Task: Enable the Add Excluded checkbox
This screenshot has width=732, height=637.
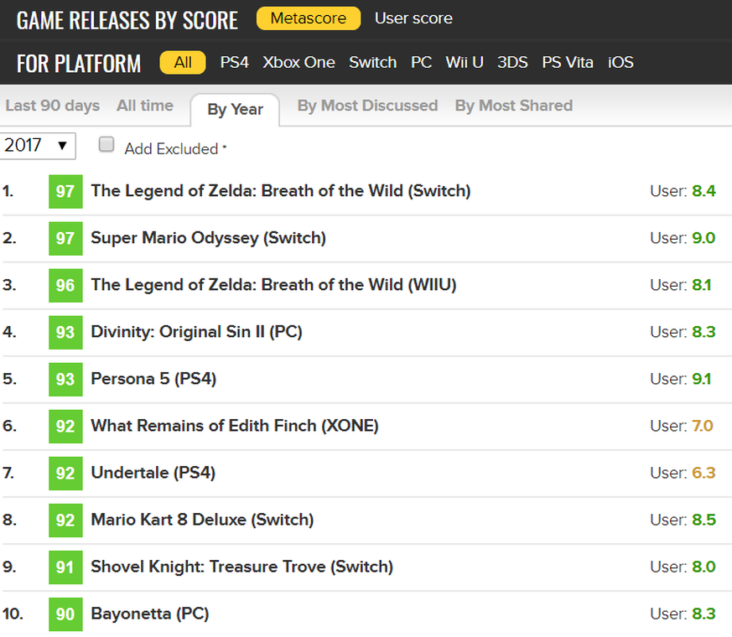Action: [x=106, y=145]
